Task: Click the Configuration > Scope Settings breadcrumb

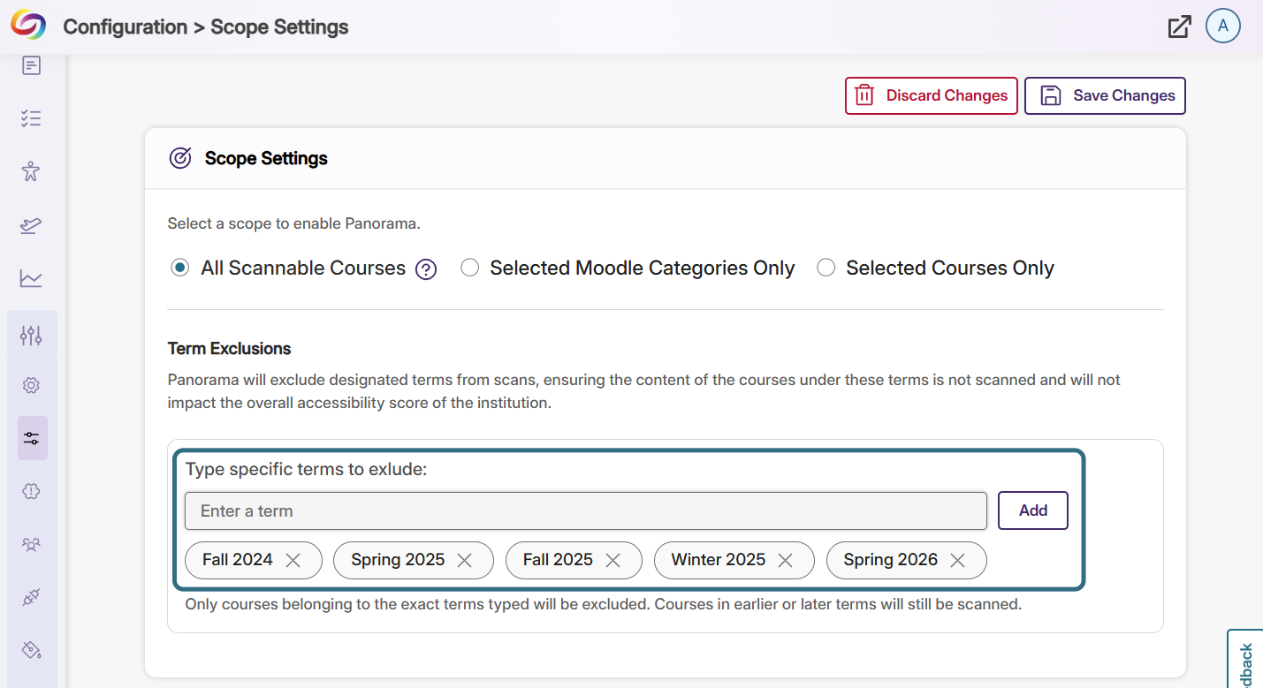Action: pyautogui.click(x=206, y=27)
